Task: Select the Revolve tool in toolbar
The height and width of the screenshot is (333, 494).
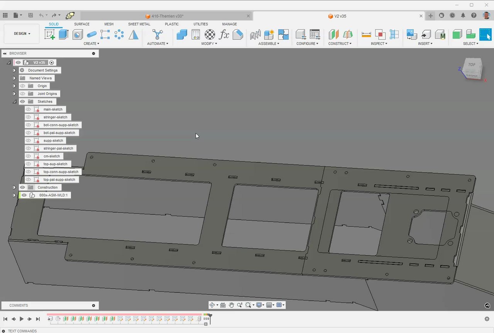Action: click(78, 34)
